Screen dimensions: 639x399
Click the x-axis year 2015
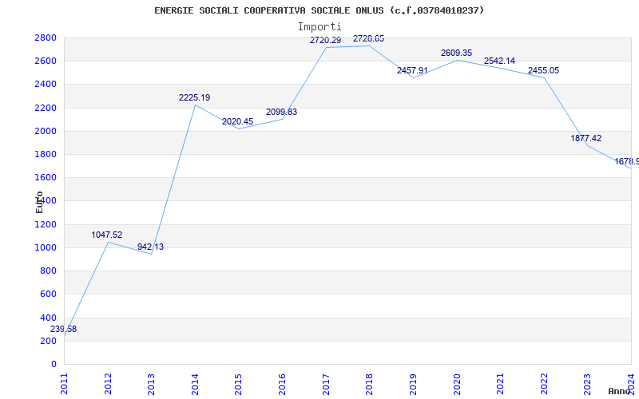pos(238,385)
